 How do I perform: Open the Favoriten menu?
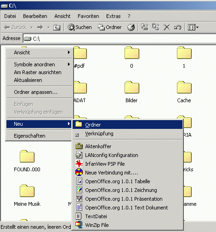88,16
